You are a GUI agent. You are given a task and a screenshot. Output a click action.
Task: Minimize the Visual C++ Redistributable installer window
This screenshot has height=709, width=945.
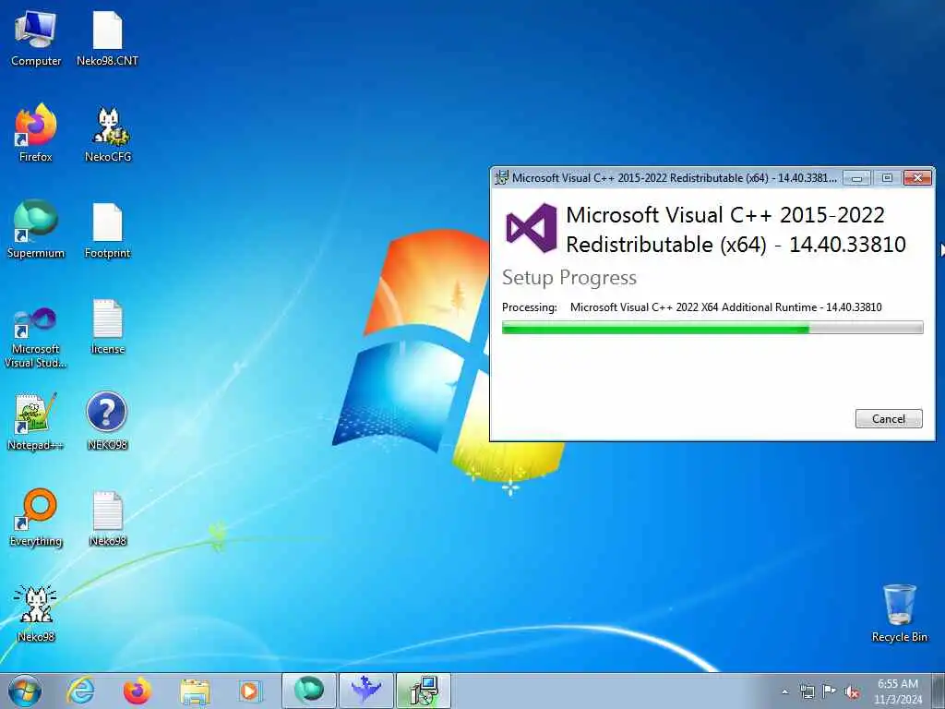(x=856, y=178)
